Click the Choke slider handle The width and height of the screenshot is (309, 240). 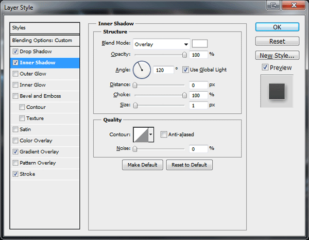pyautogui.click(x=184, y=95)
